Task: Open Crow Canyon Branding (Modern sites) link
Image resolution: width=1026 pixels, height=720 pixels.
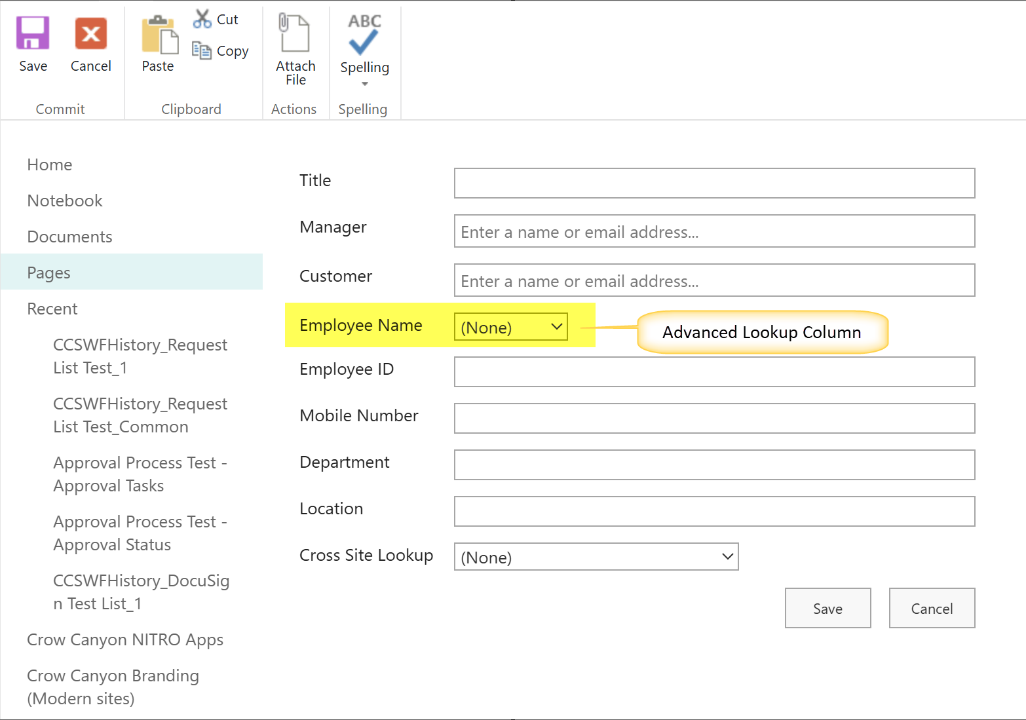Action: click(x=113, y=687)
